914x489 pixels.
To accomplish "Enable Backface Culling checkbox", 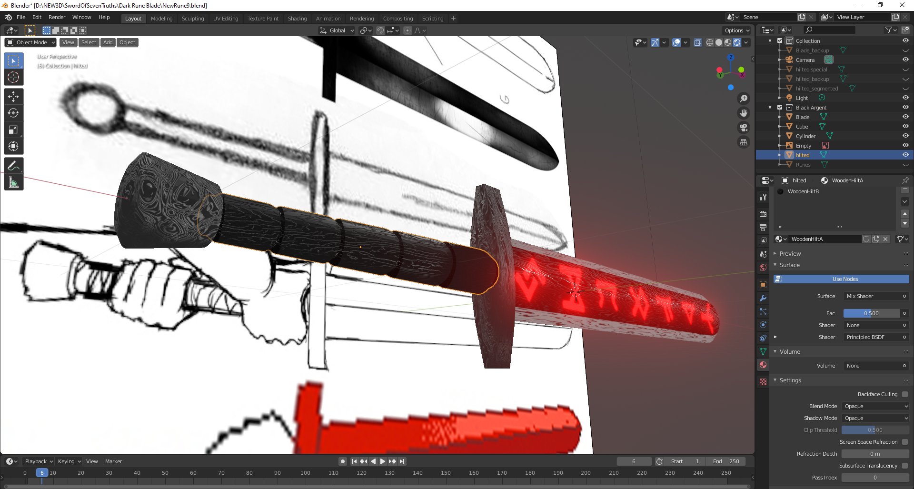I will 905,394.
